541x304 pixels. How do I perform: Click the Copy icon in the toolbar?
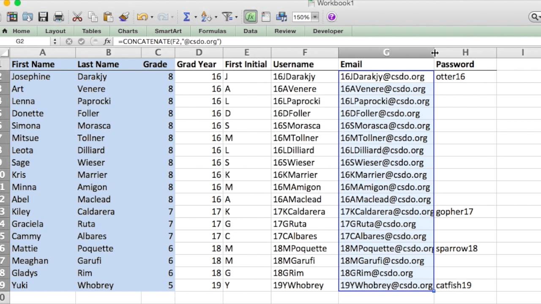point(93,17)
